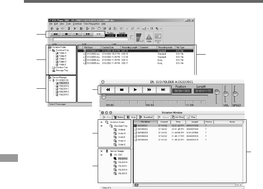
Task: Sort by Created Date column in Windows list
Action: [111, 47]
